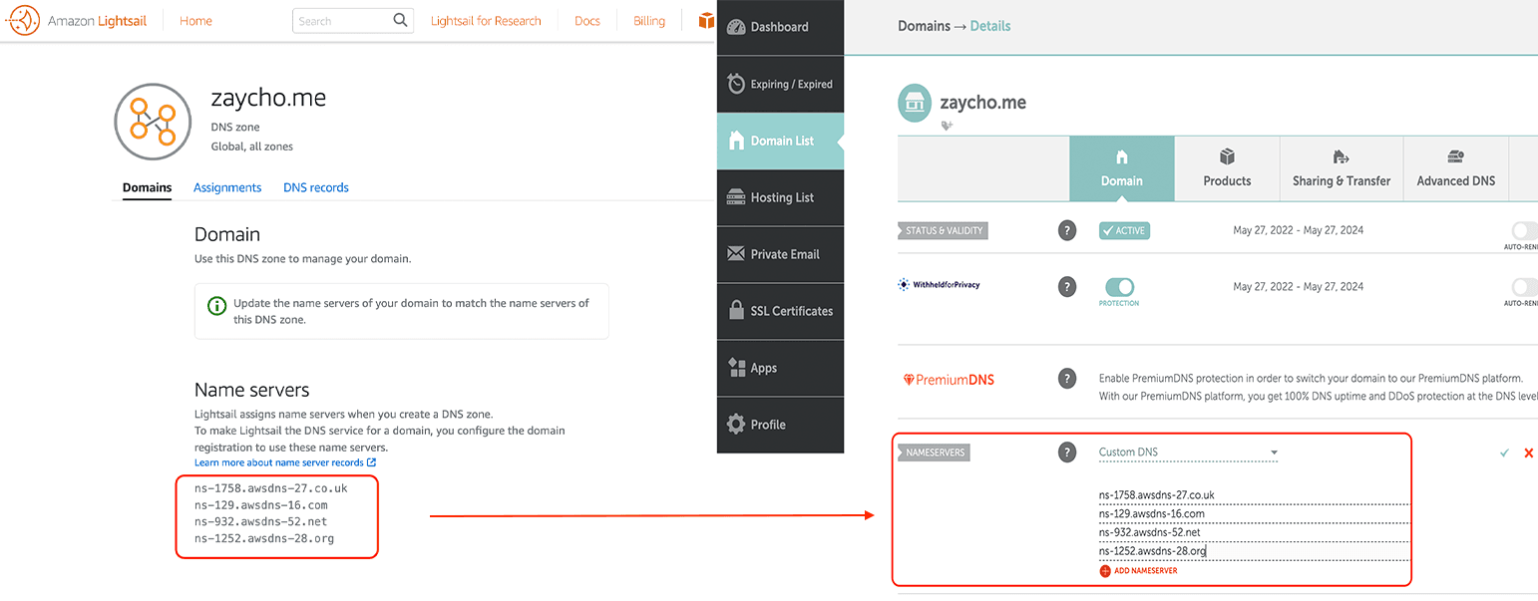This screenshot has width=1538, height=601.
Task: Select the Domains tab in Lightsail
Action: tap(147, 187)
